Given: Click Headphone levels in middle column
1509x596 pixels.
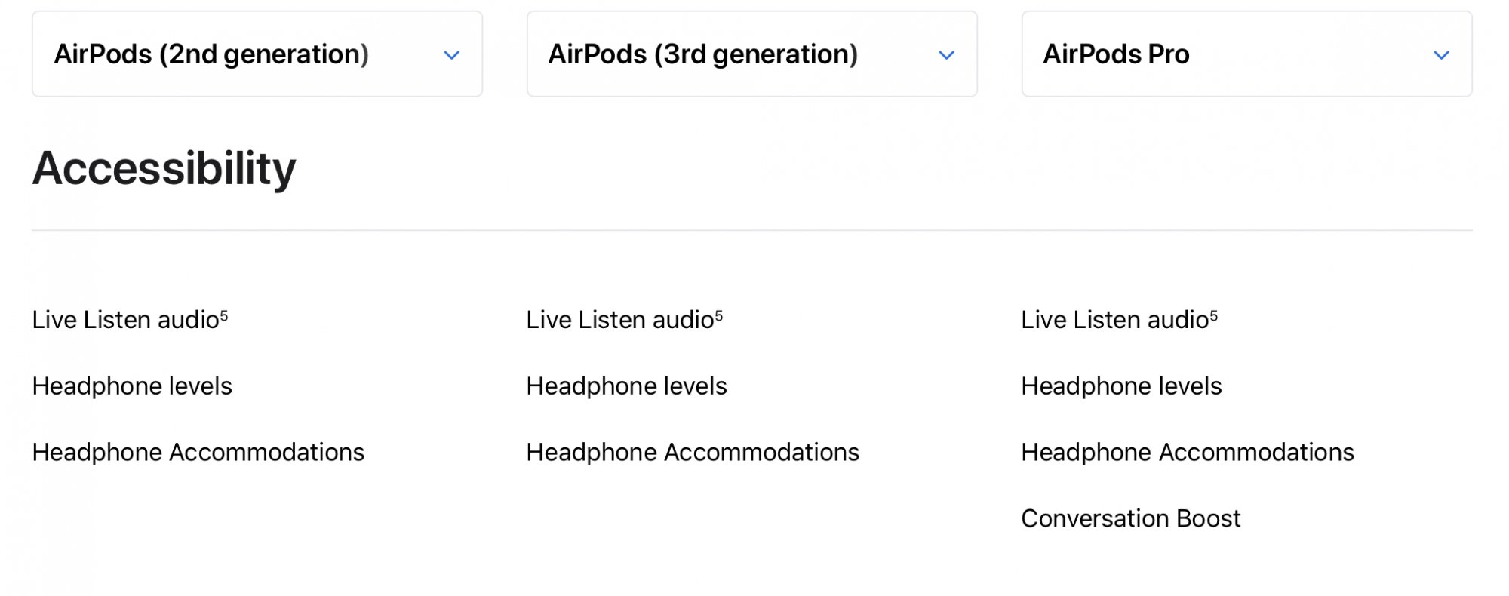Looking at the screenshot, I should click(x=627, y=386).
